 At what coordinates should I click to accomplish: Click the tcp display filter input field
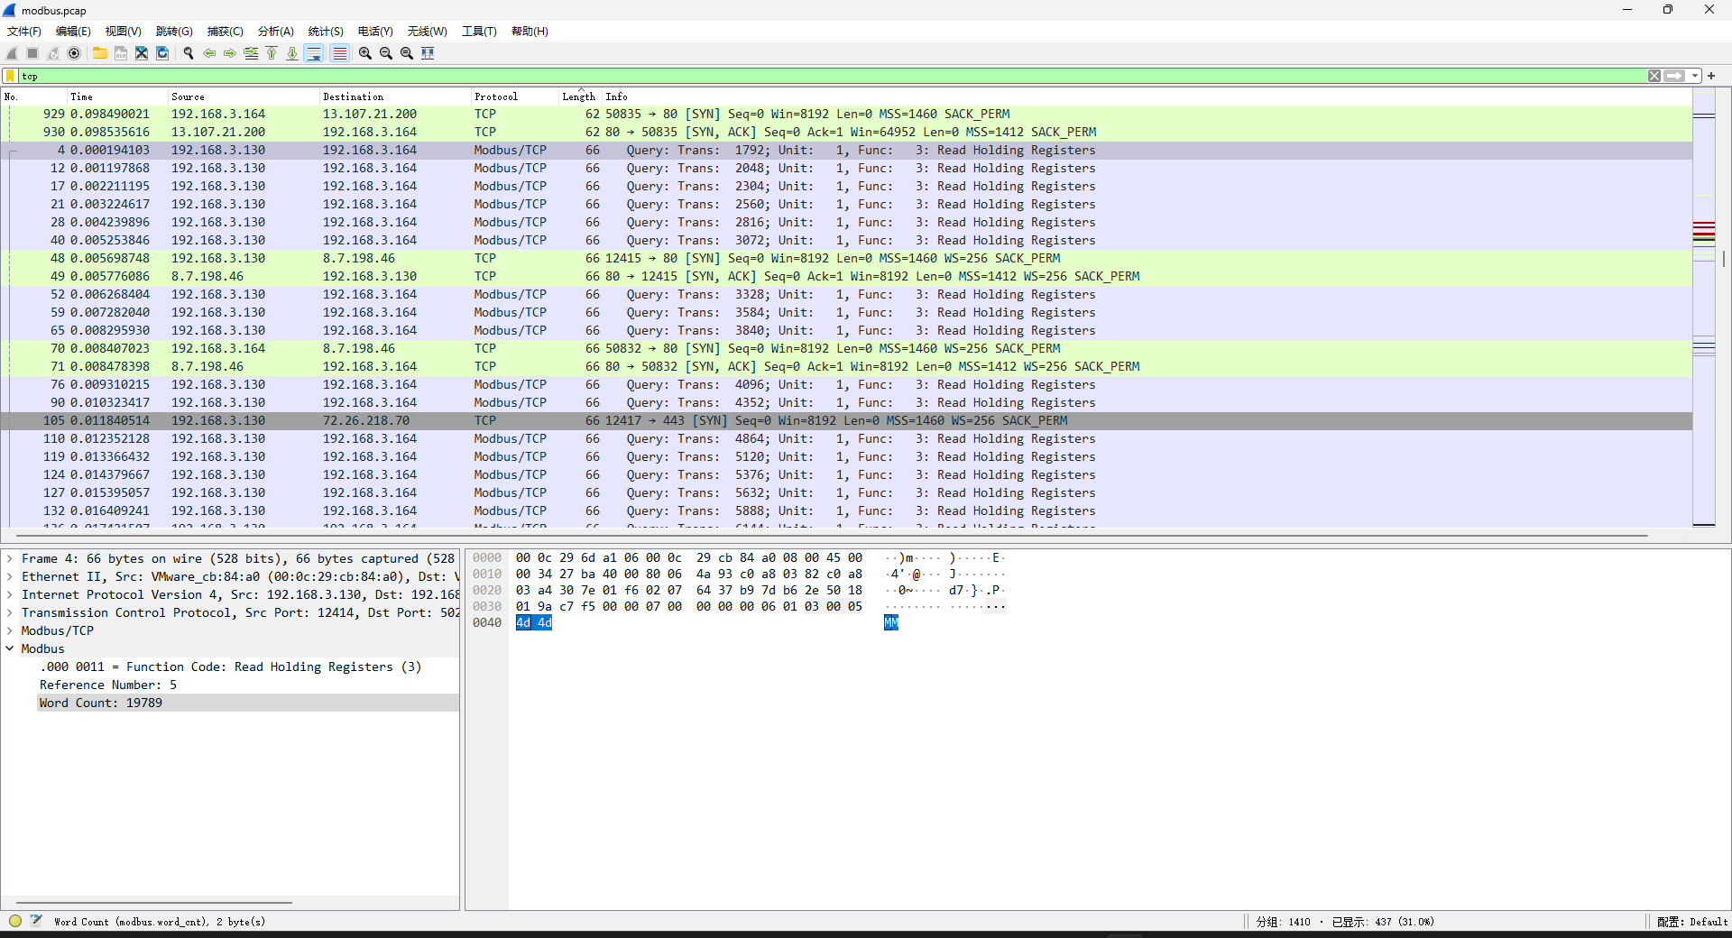812,76
